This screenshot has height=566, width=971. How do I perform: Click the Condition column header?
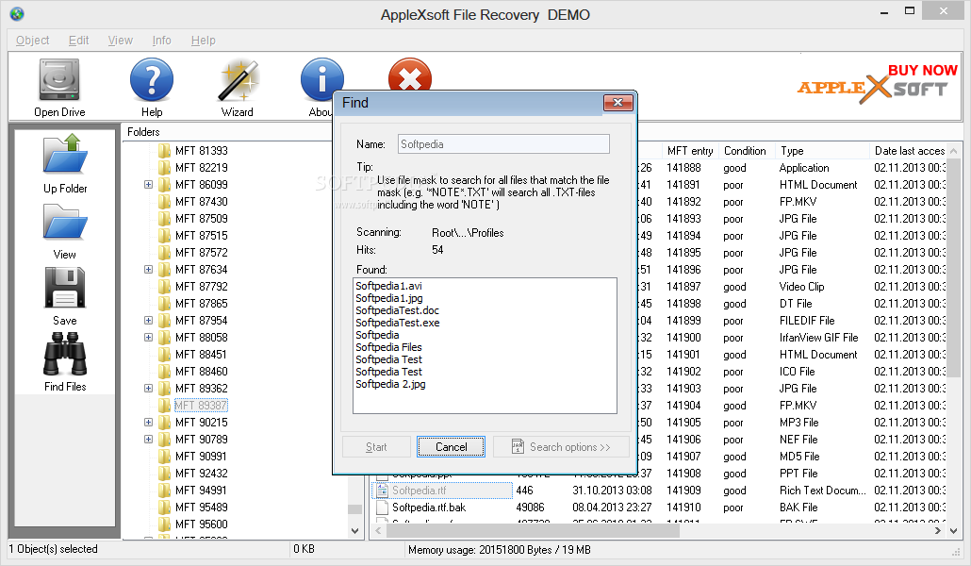[x=745, y=151]
